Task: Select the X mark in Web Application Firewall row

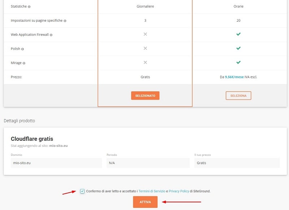Action: (x=145, y=34)
